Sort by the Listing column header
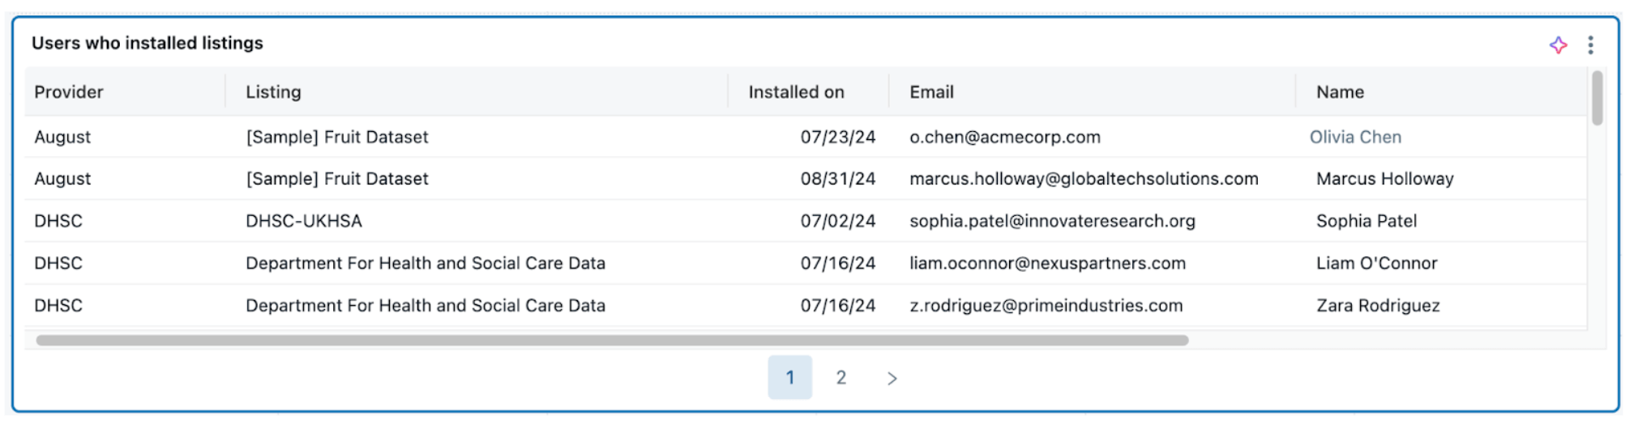Image resolution: width=1634 pixels, height=424 pixels. coord(273,92)
